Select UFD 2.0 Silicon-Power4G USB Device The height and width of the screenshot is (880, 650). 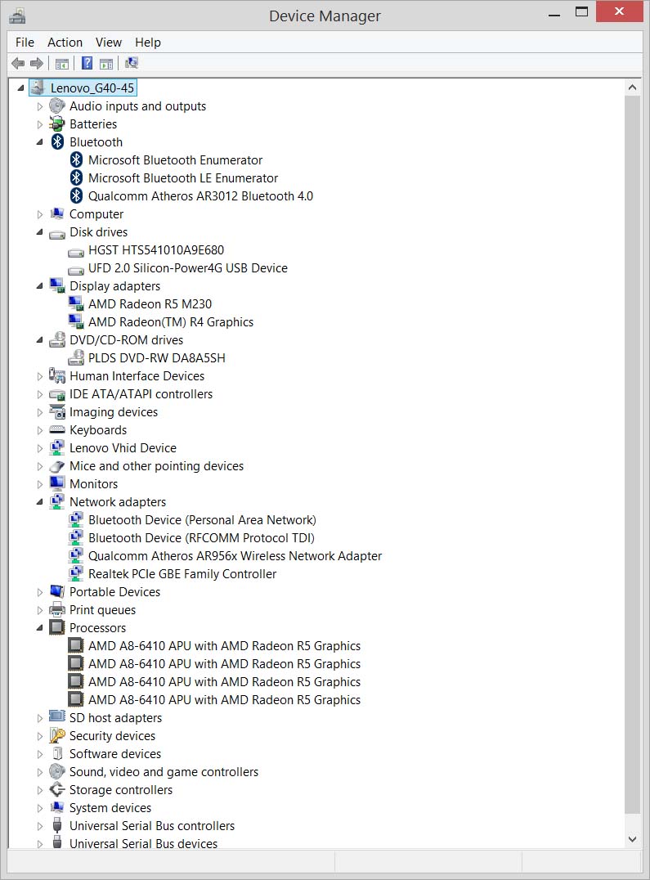pos(188,267)
